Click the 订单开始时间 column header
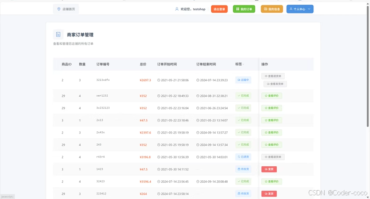The height and width of the screenshot is (199, 370). [x=167, y=64]
